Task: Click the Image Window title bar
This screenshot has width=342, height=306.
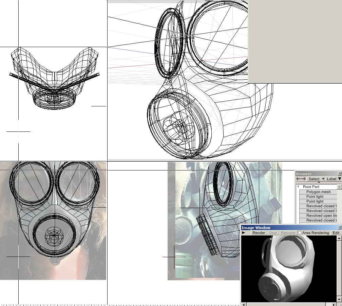Action: [x=289, y=228]
